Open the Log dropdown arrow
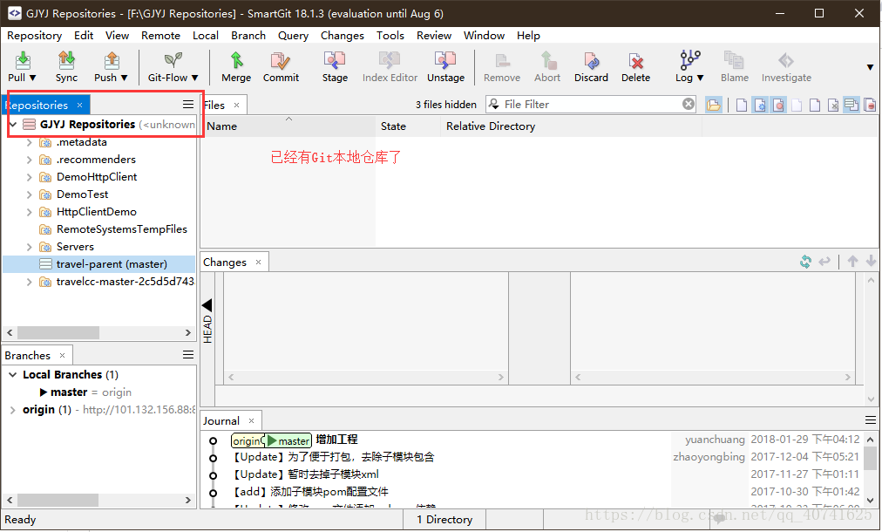Screen dimensions: 882x532 pos(701,78)
